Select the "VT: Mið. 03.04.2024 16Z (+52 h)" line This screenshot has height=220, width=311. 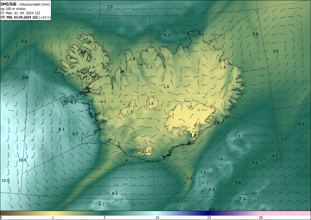(26, 17)
